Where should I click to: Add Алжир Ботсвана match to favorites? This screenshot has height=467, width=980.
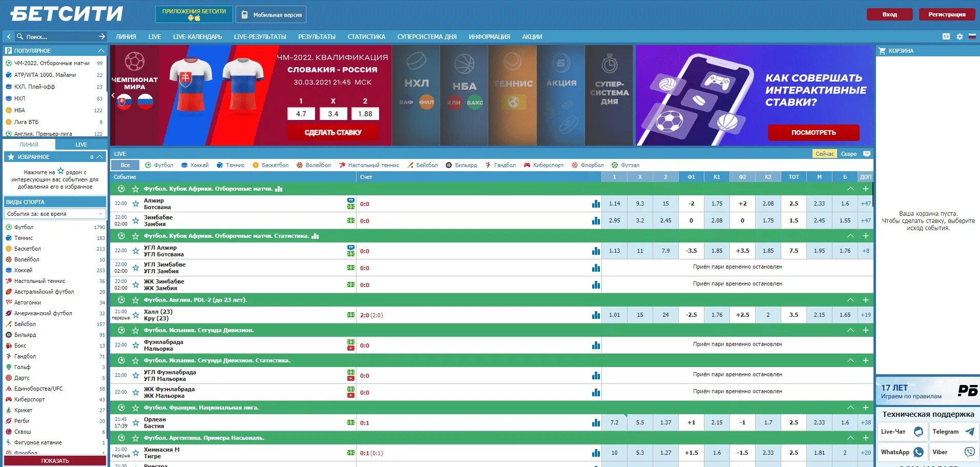(136, 204)
